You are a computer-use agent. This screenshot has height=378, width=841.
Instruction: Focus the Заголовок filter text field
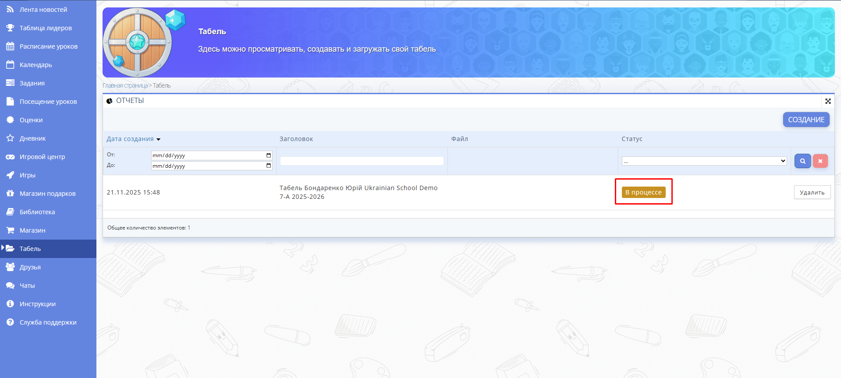(x=362, y=161)
